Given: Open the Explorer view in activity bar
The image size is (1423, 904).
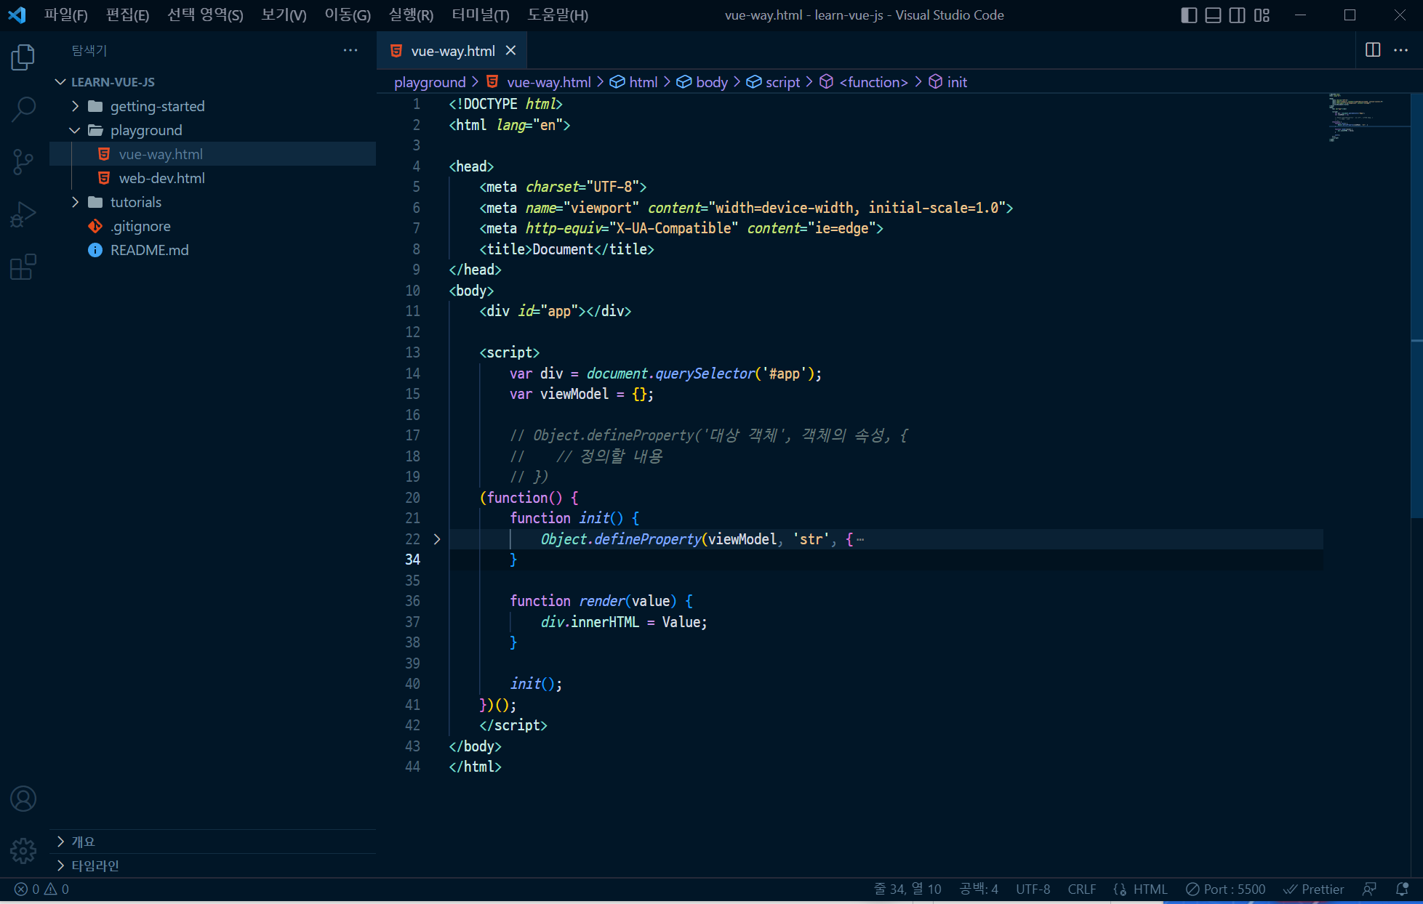Looking at the screenshot, I should (23, 58).
